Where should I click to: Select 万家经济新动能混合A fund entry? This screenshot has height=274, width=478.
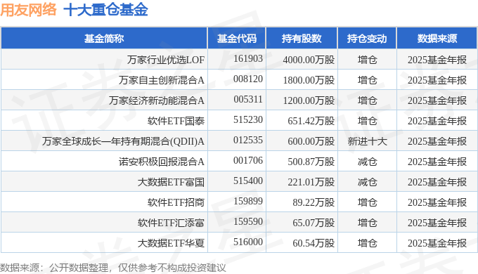click(156, 100)
